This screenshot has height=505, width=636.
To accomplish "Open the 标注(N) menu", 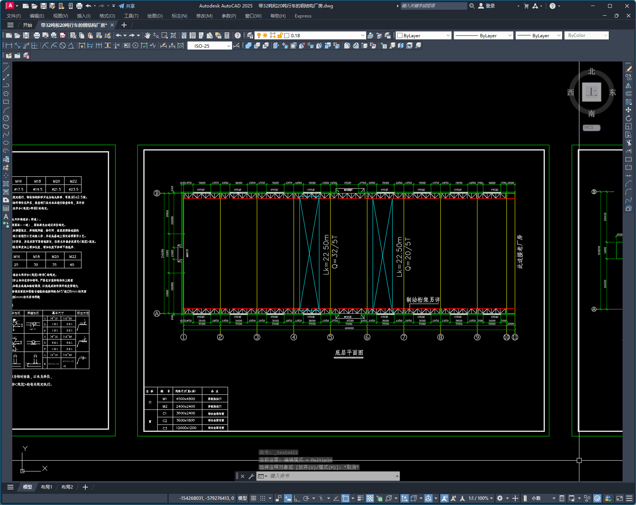I will 179,16.
